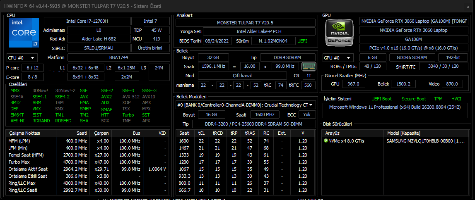This screenshot has width=475, height=200.
Task: Click the DDR4-3200 / PC4-25600 type field
Action: point(254,124)
